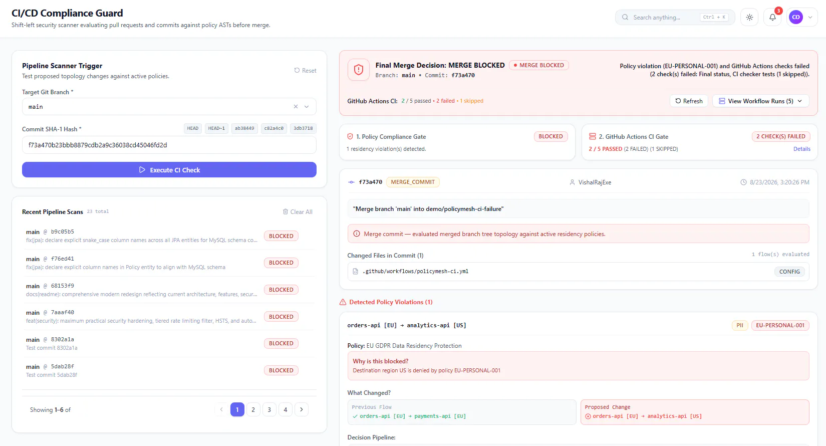Open notifications bell with 3 alerts
This screenshot has height=446, width=826.
(x=772, y=17)
